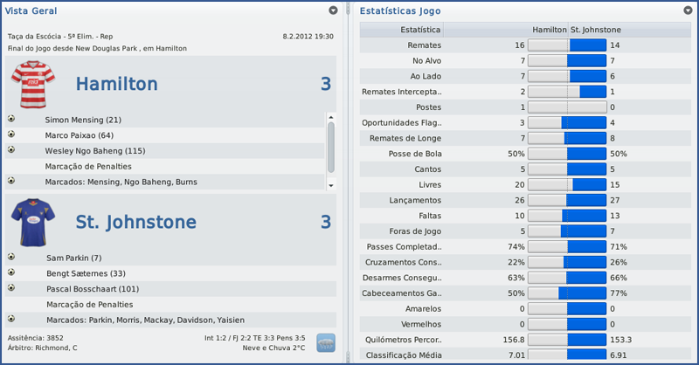Screen dimensions: 699x365
Task: Click the Estatísticas Jogo panel title
Action: (x=400, y=10)
